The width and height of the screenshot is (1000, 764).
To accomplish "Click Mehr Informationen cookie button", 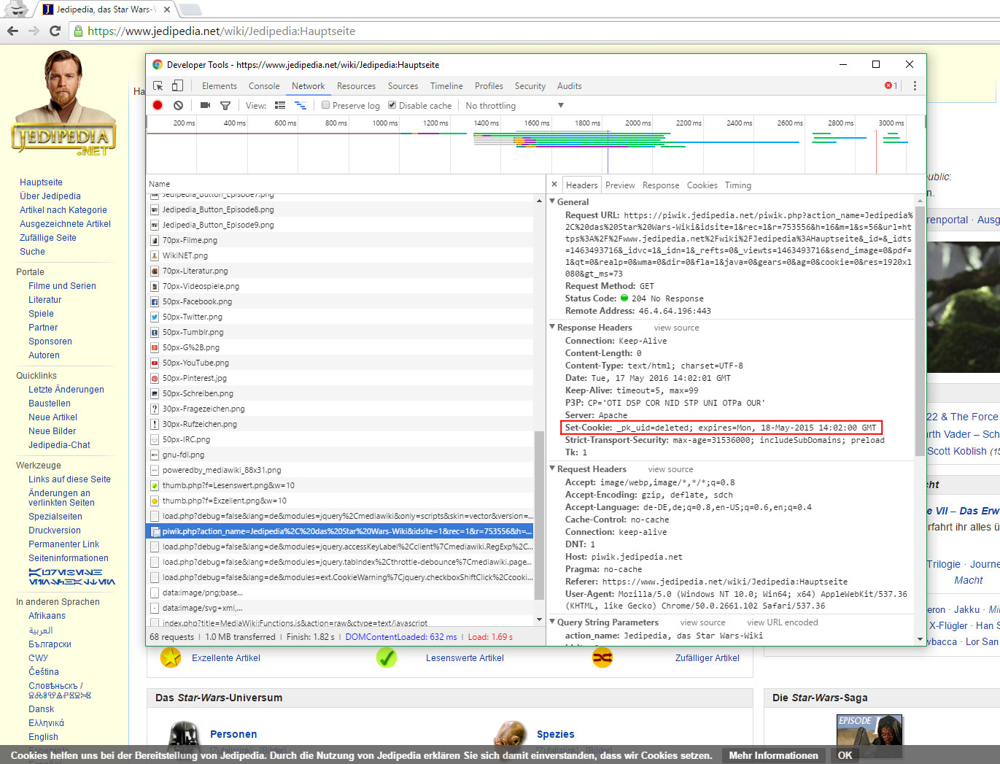I will 773,755.
